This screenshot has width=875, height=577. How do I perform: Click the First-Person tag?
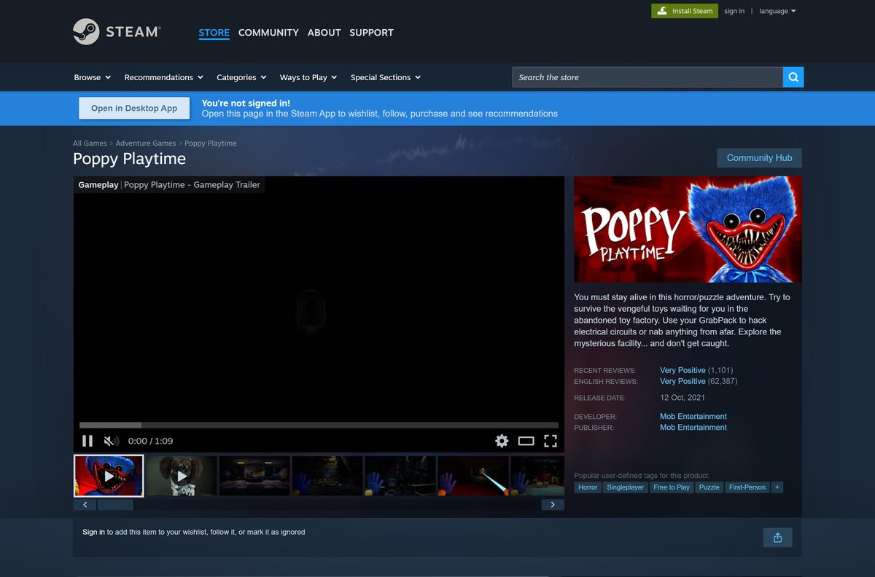point(747,487)
